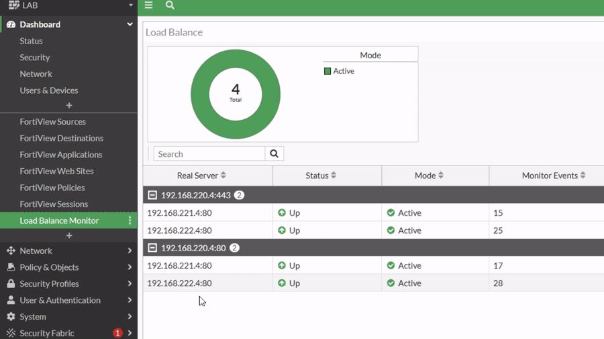Select 192.168.222.4:80 with 25 events
This screenshot has width=604, height=339.
click(179, 230)
